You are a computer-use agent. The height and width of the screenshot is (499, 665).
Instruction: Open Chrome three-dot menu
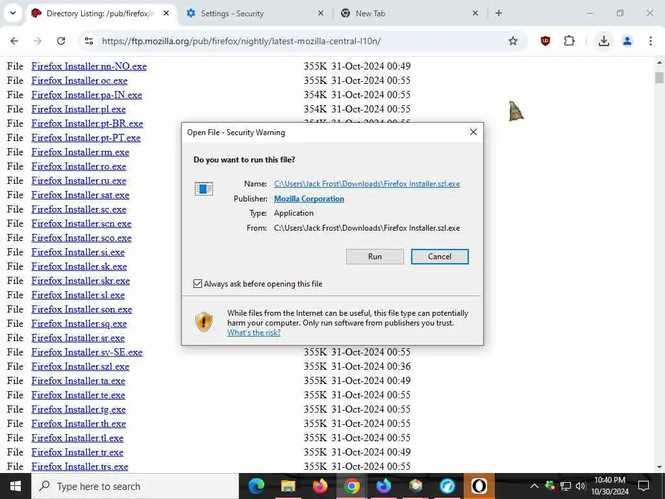(650, 41)
